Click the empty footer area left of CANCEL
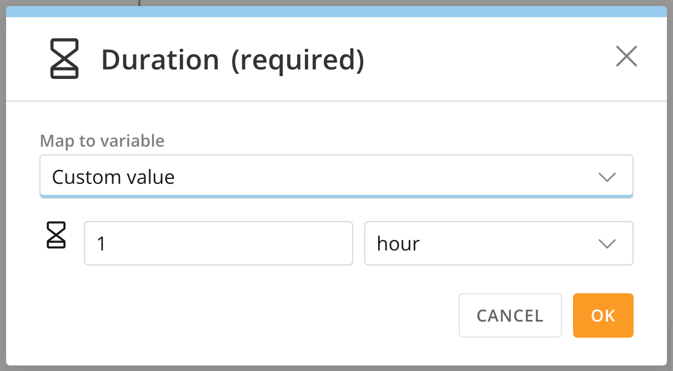The height and width of the screenshot is (371, 673). pyautogui.click(x=233, y=315)
